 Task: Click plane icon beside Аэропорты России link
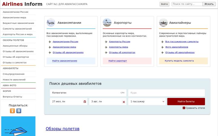point(106,42)
